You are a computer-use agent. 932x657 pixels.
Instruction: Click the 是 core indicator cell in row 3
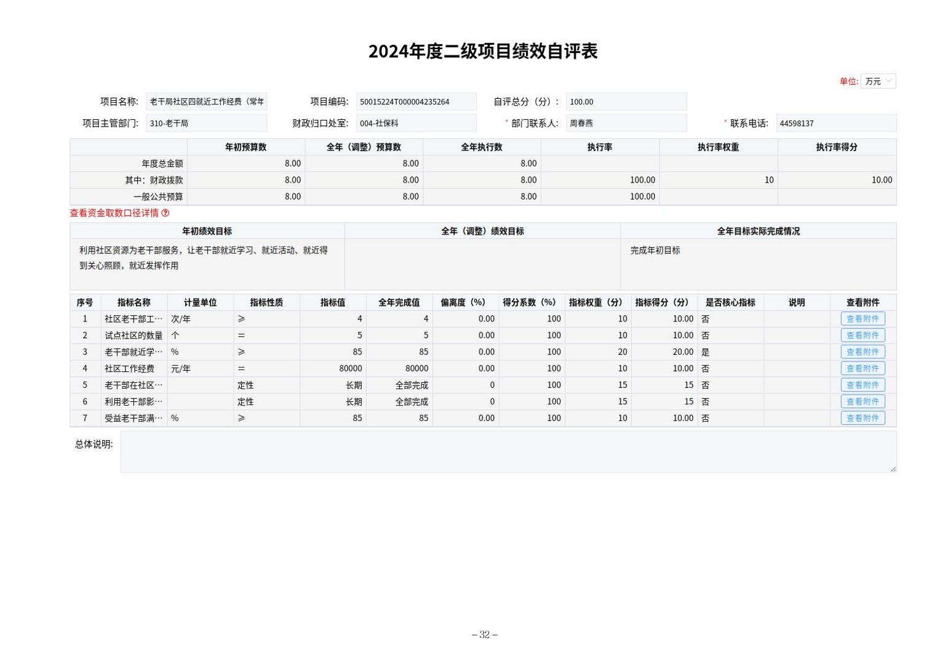click(x=730, y=352)
